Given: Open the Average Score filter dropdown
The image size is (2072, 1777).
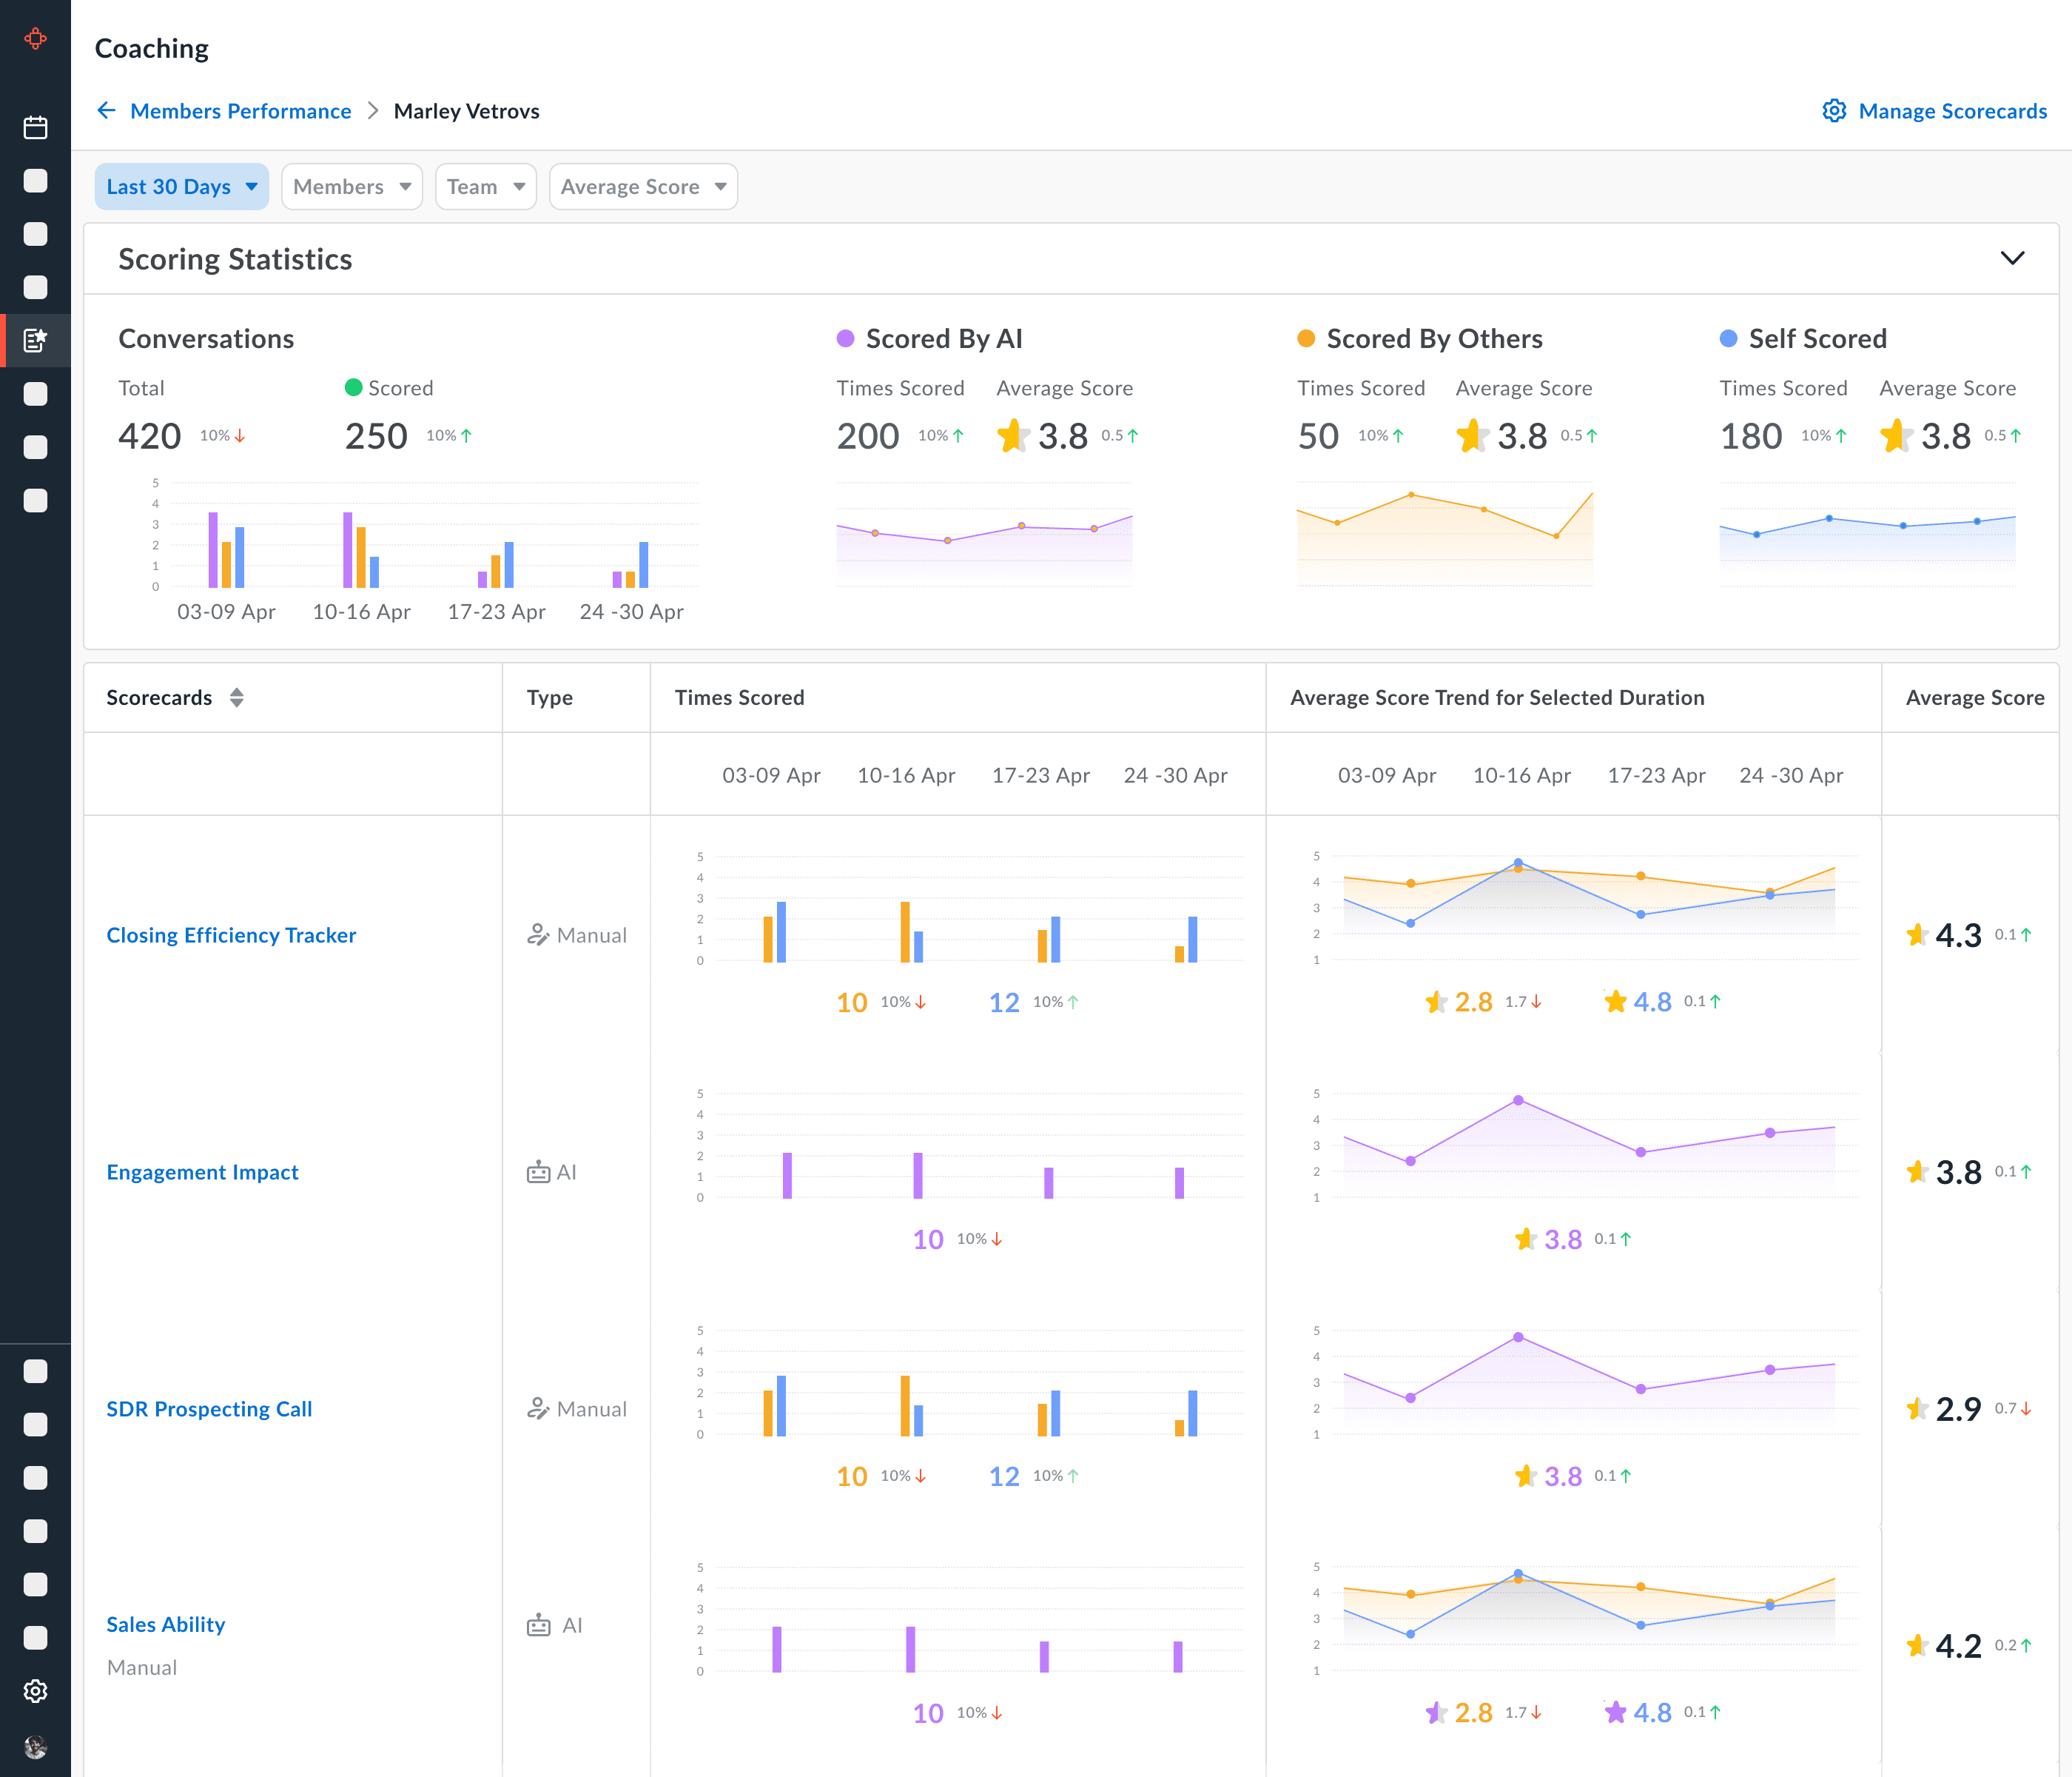Looking at the screenshot, I should (x=643, y=186).
